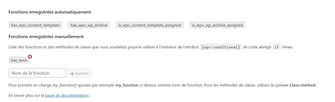
Task: Click the [wpv-conditional] code snippet
Action: (x=221, y=47)
